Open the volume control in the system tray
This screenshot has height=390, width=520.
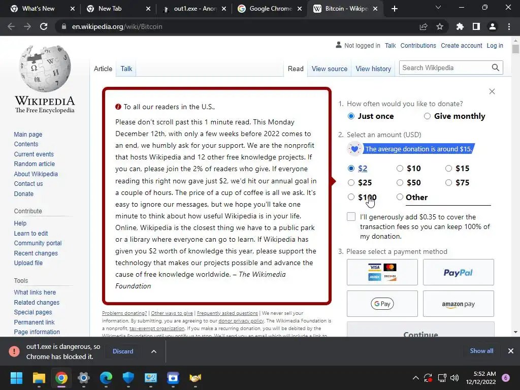[x=454, y=378]
